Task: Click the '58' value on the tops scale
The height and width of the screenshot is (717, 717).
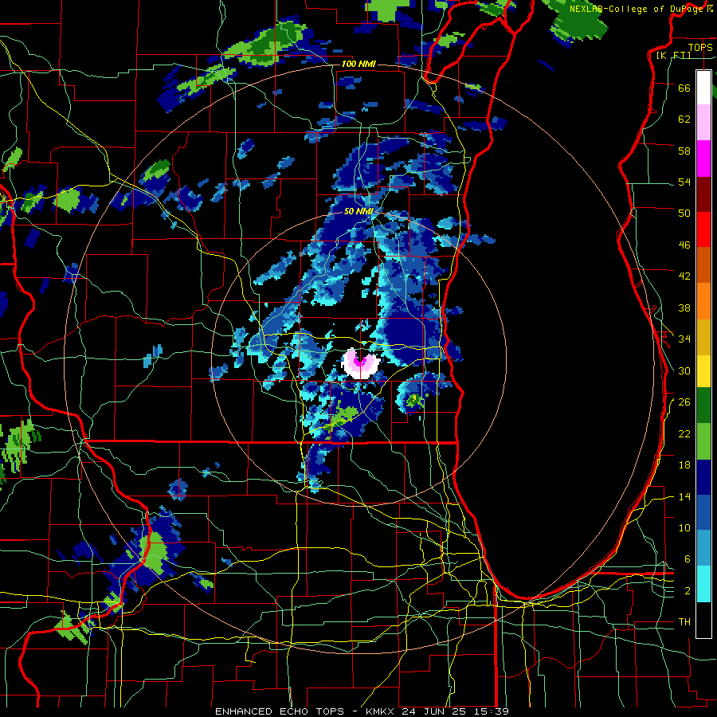Action: pyautogui.click(x=684, y=151)
